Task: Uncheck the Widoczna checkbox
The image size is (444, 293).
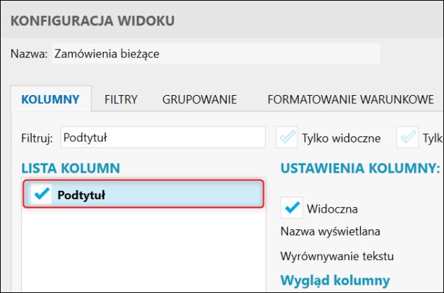Action: tap(292, 208)
